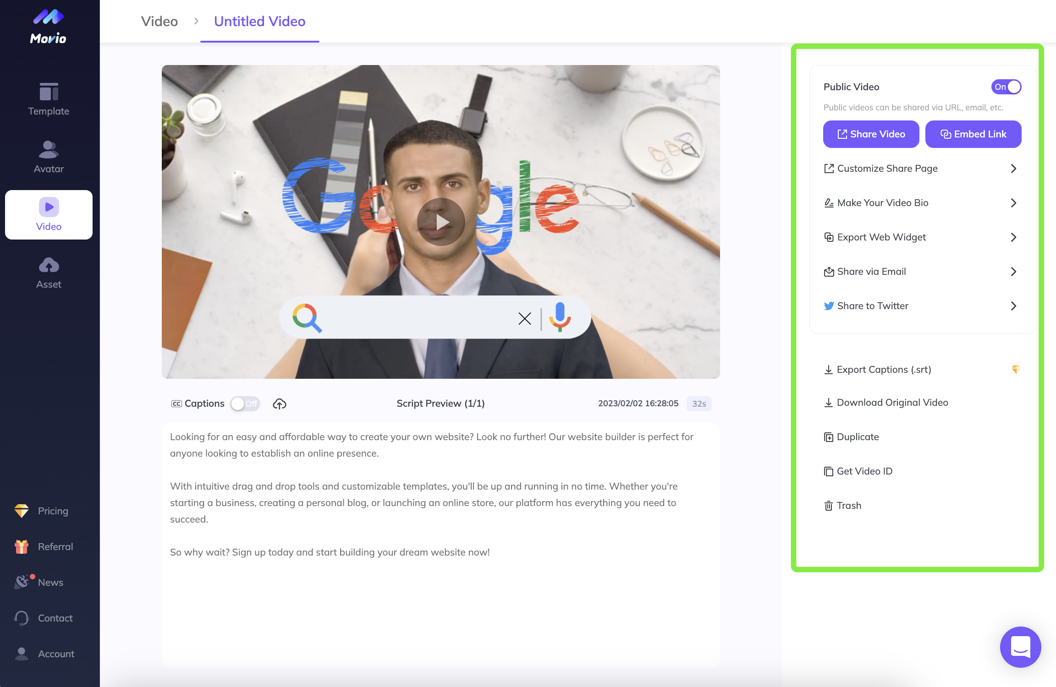This screenshot has height=687, width=1056.
Task: Open the Avatar section icon
Action: [x=49, y=149]
